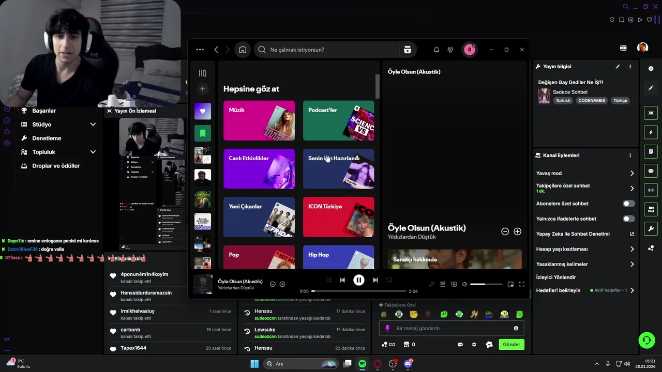Open Yeni Çıkanlar category card
662x372 pixels.
click(x=259, y=217)
